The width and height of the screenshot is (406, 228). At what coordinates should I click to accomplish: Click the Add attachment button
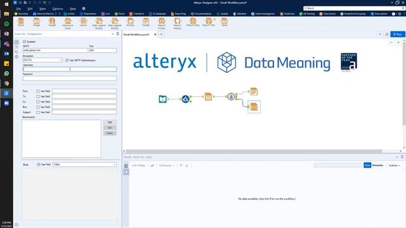pyautogui.click(x=110, y=122)
